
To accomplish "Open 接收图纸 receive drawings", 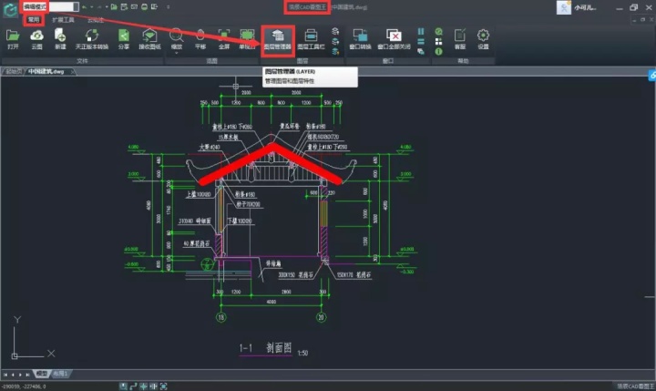I will pos(149,40).
